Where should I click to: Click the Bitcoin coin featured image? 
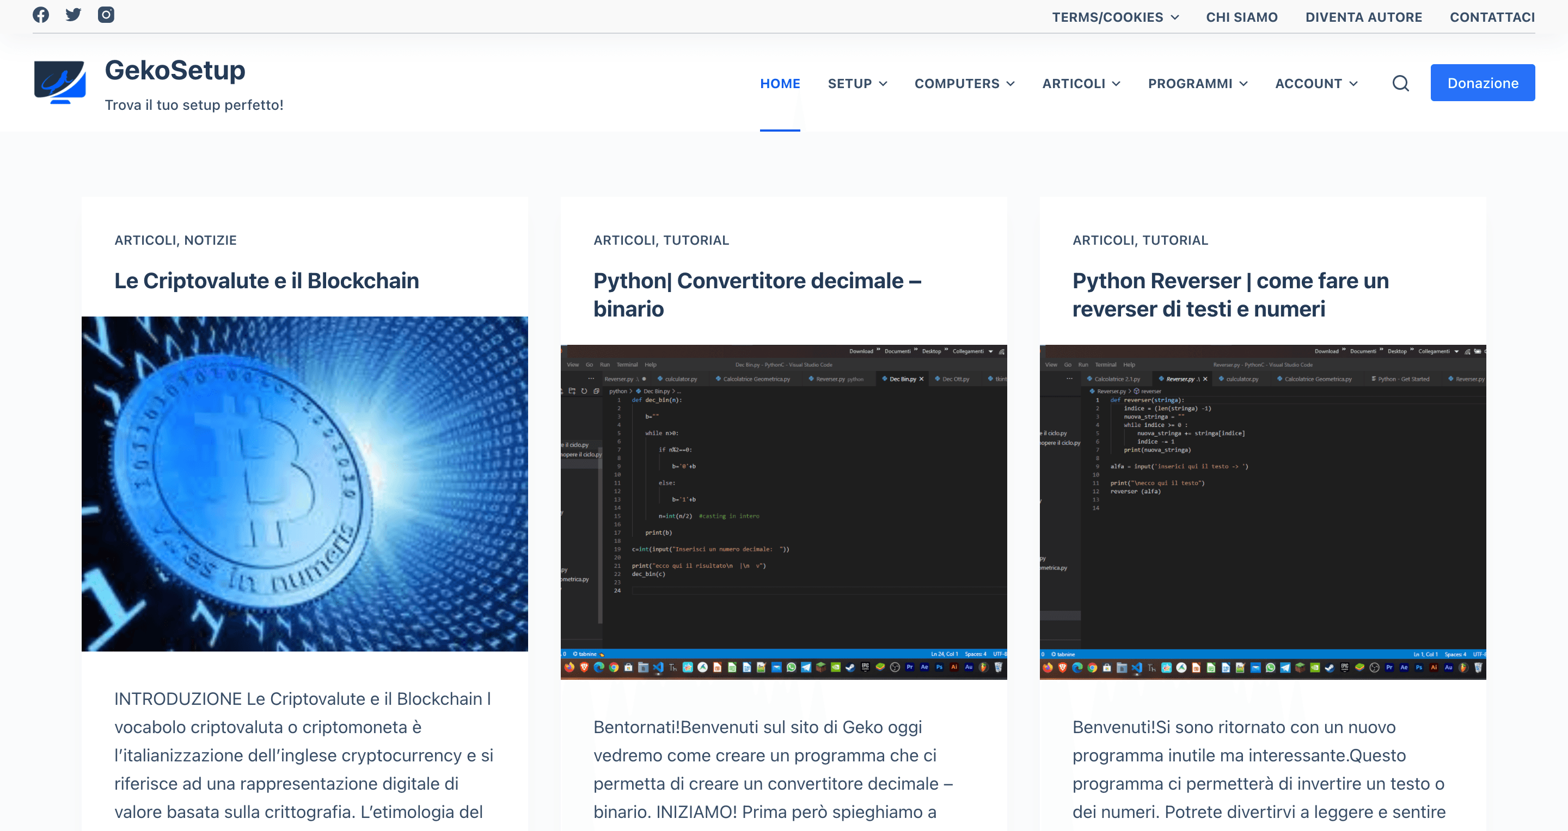304,483
